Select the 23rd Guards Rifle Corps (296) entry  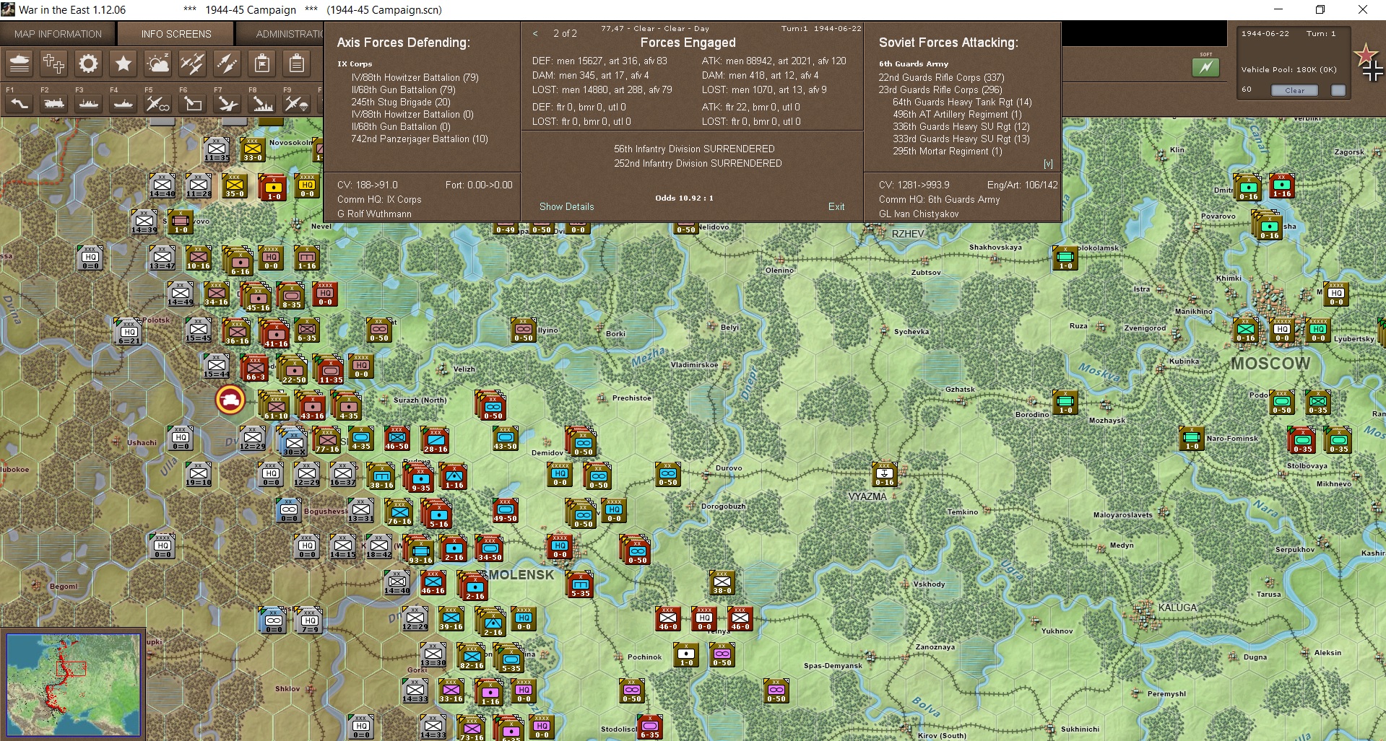pos(940,89)
